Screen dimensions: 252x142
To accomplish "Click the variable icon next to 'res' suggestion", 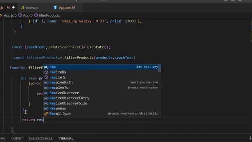I will 46,67.
